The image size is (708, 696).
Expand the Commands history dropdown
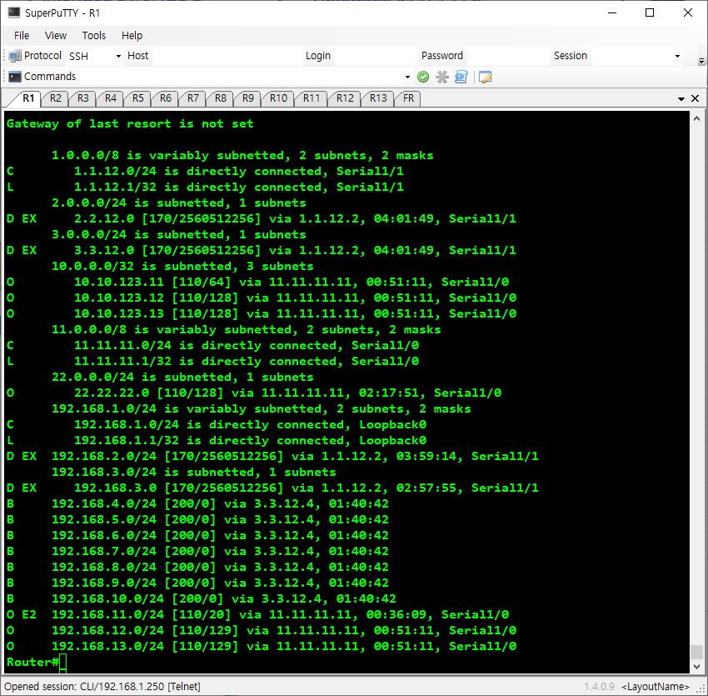coord(407,78)
